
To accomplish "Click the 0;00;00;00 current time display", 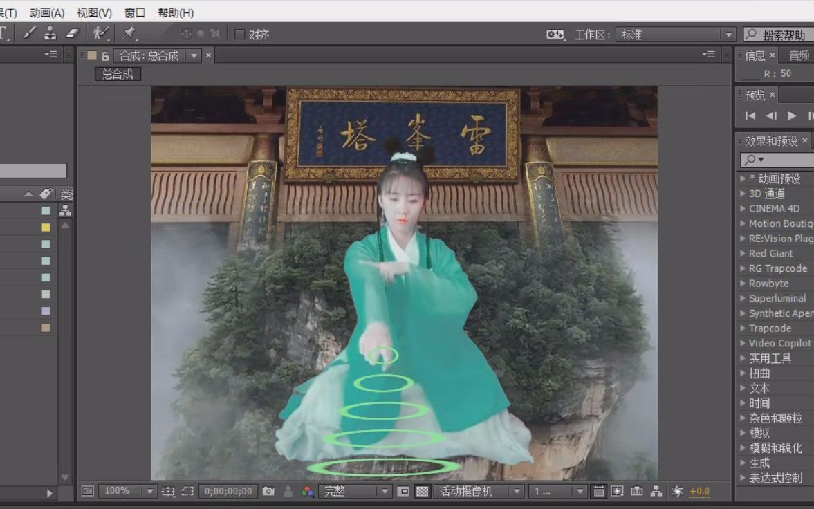I will click(228, 491).
